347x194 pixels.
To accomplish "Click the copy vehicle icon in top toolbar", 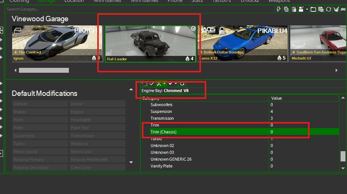I will (x=286, y=9).
